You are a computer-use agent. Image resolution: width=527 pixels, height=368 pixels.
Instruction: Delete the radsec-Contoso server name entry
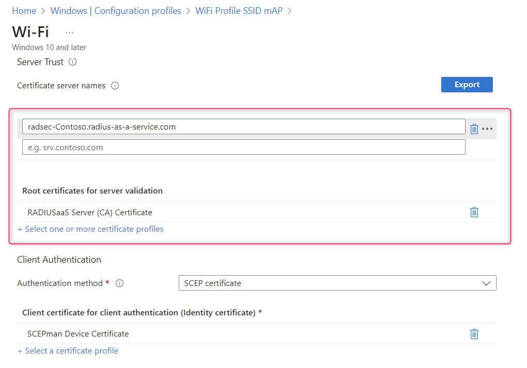[x=474, y=129]
